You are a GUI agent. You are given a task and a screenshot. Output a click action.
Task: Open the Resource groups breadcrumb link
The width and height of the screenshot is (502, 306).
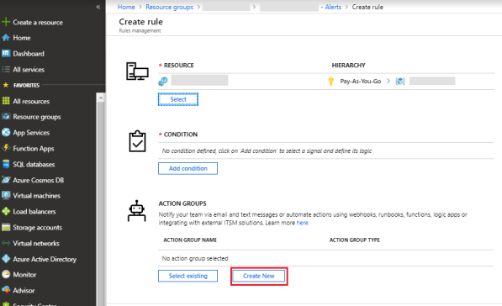point(169,7)
